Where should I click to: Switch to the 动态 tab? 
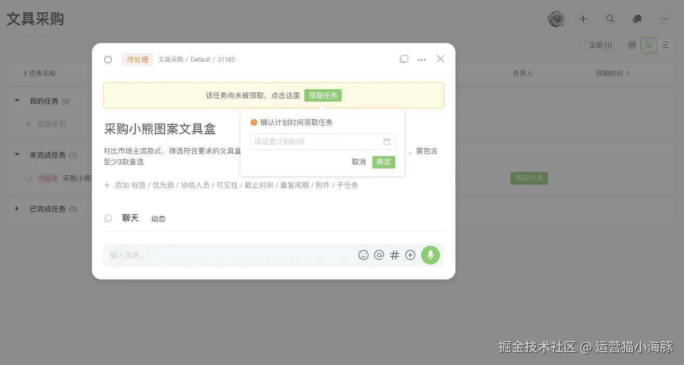click(x=158, y=219)
